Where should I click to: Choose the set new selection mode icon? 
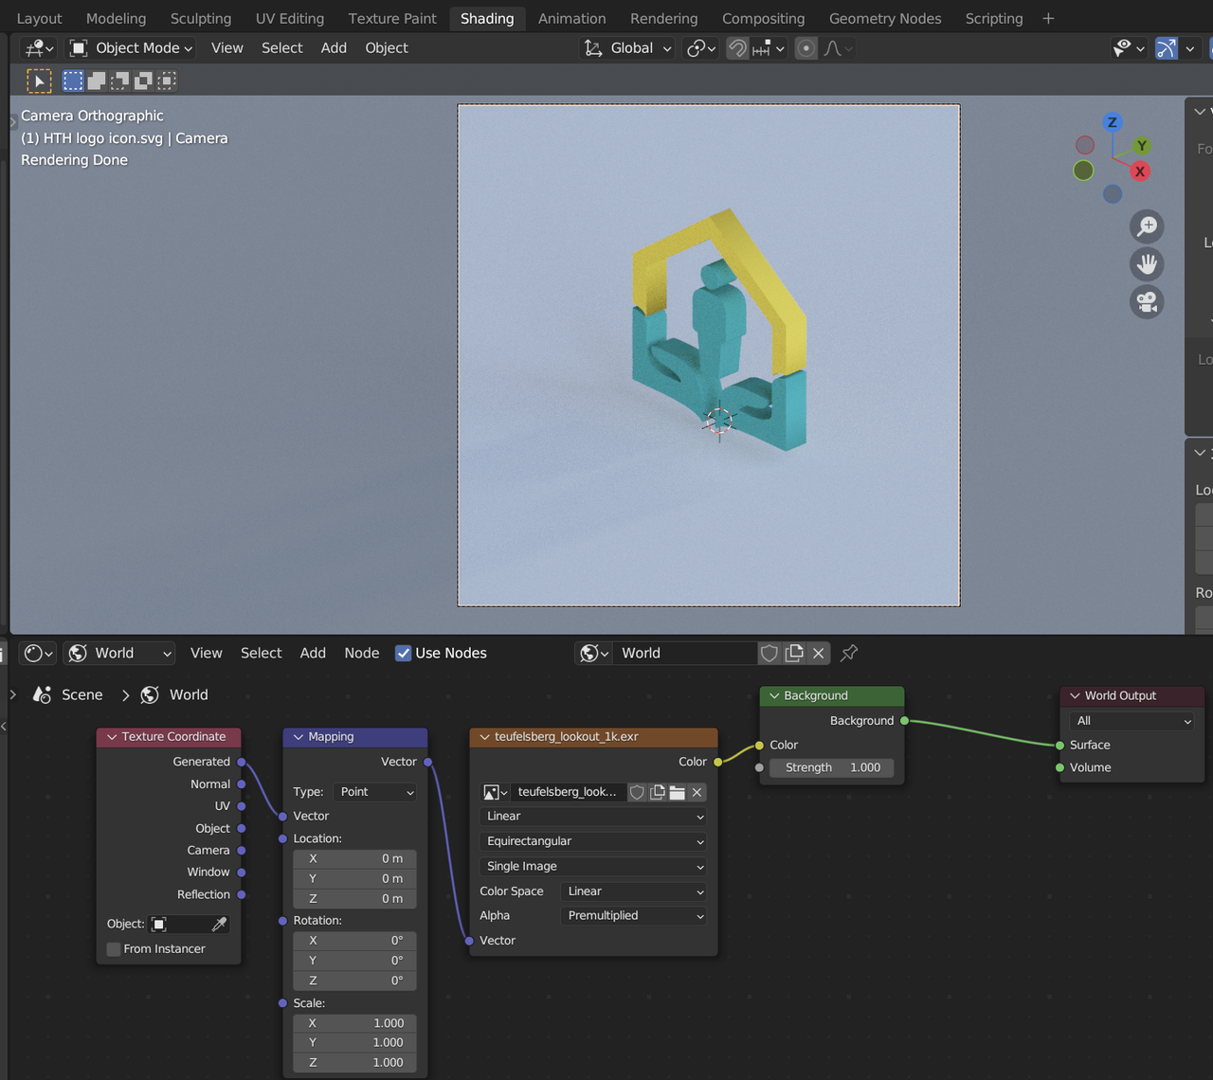coord(73,81)
